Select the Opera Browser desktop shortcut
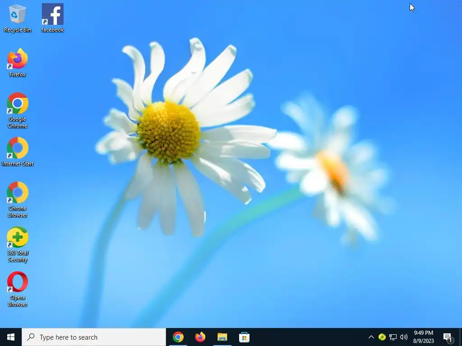This screenshot has width=462, height=346. [x=18, y=289]
